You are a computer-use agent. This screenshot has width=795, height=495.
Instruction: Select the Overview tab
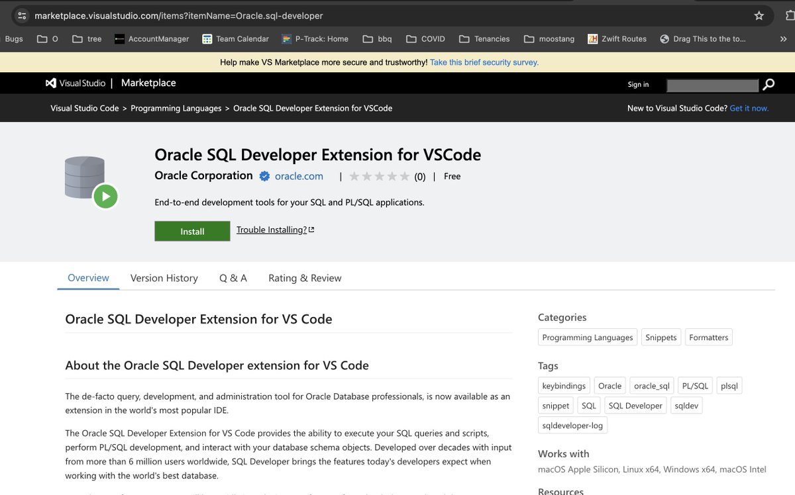88,278
